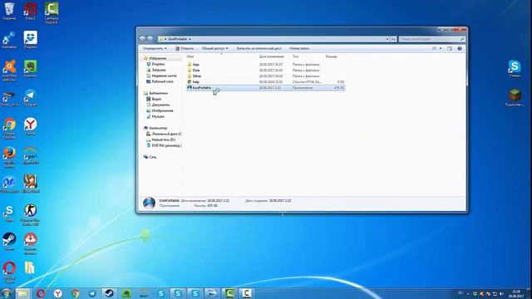This screenshot has height=299, width=532.
Task: Open the Recycle Bin desktop icon
Action: click(9, 11)
